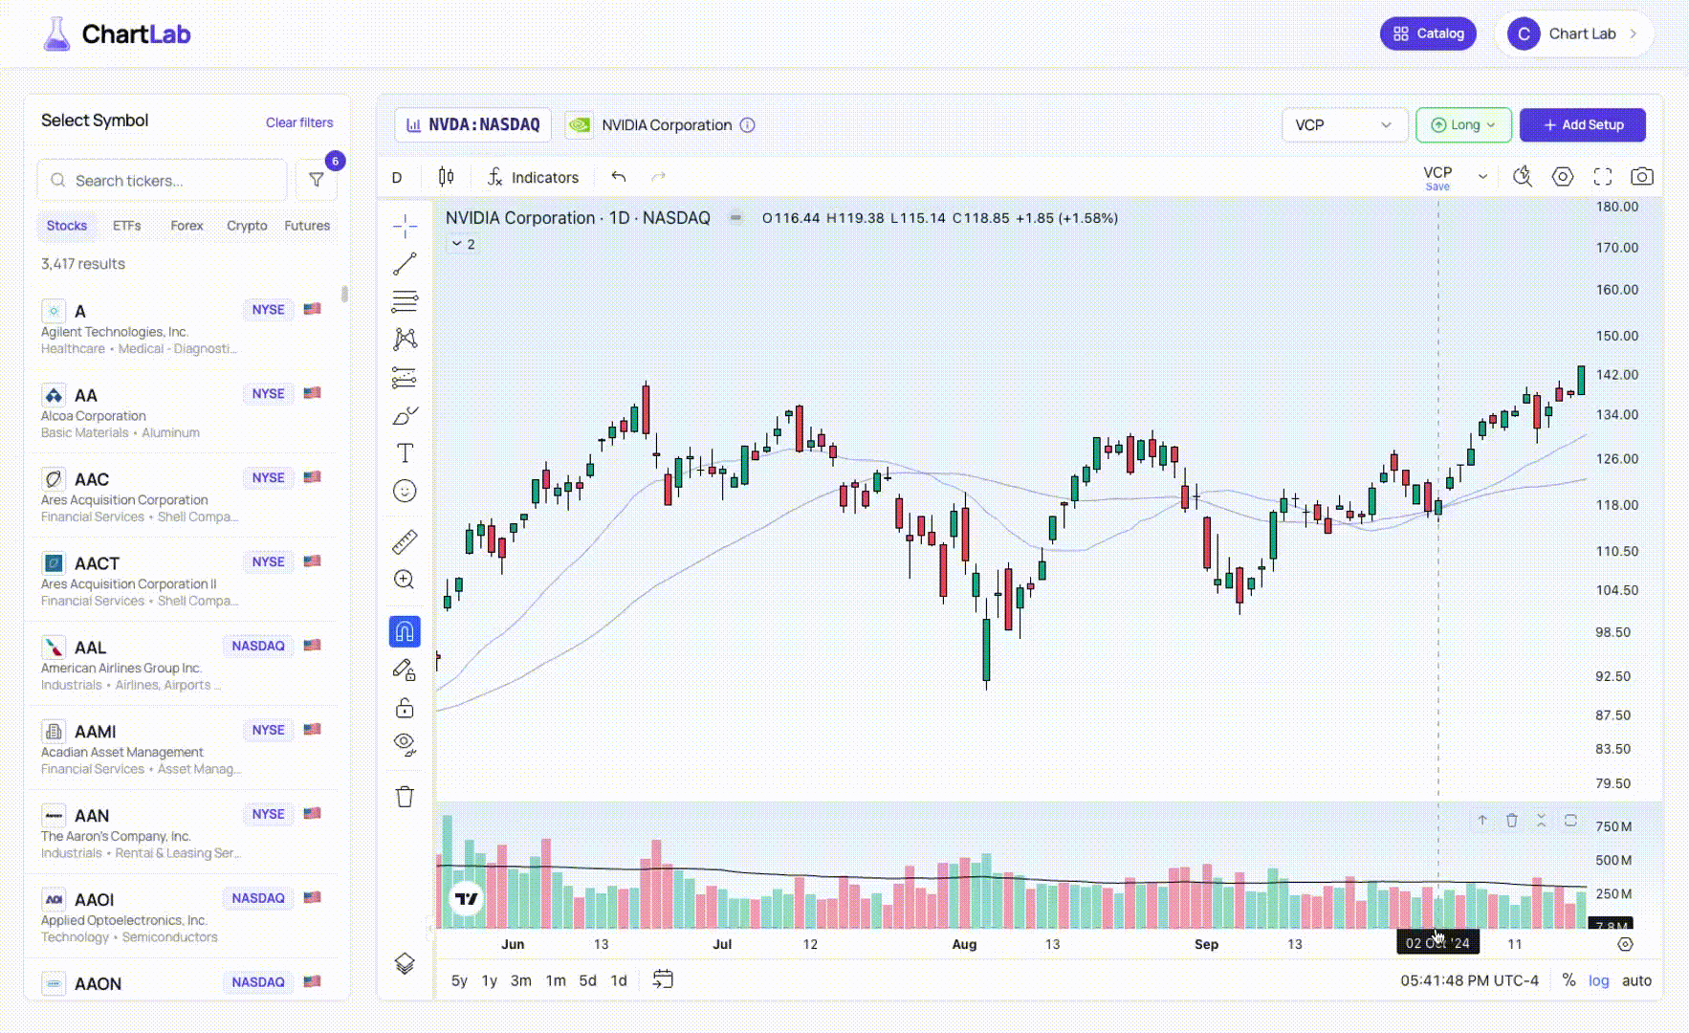Enter fullscreen chart mode
The image size is (1689, 1033).
(1602, 177)
